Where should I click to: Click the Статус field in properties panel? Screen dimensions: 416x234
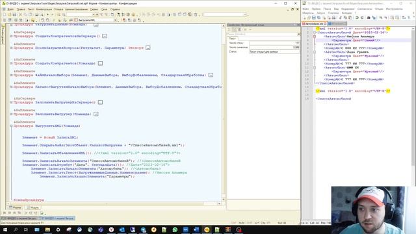click(x=274, y=52)
